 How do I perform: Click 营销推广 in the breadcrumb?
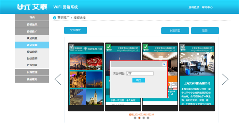[x=63, y=18]
